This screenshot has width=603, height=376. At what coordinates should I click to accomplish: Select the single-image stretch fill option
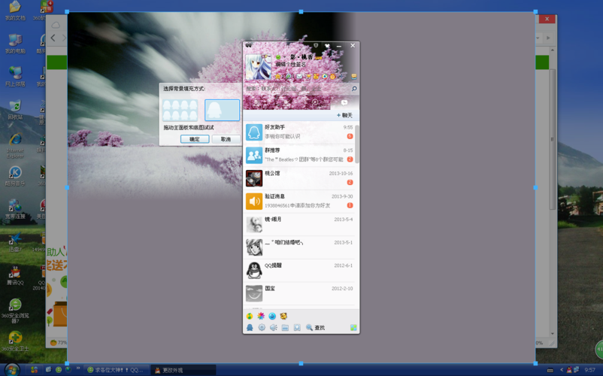222,111
